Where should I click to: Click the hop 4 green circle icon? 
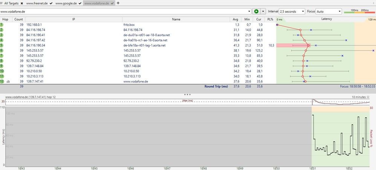[x=2, y=40]
